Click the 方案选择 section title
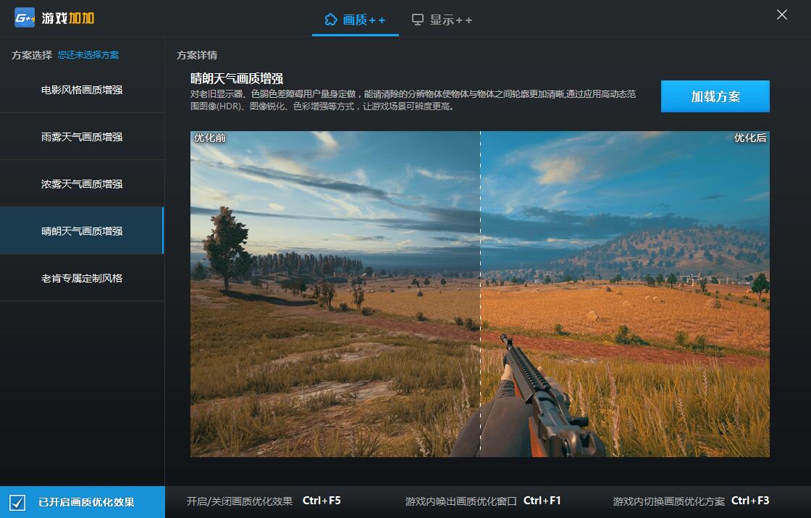 (x=32, y=55)
